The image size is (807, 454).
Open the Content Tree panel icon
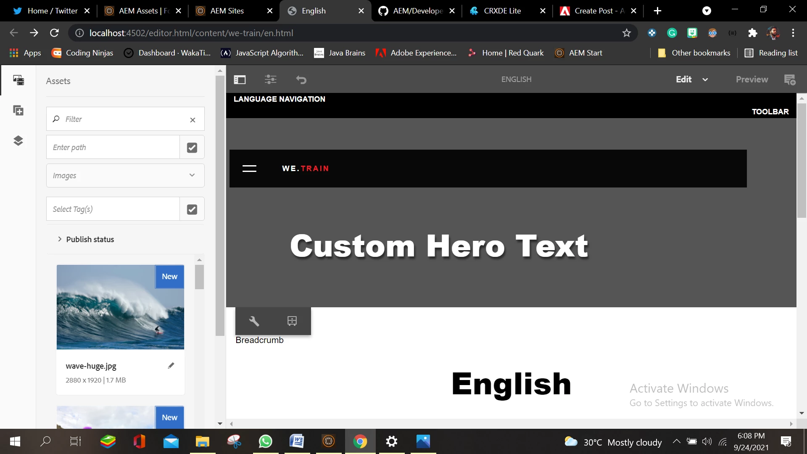[x=18, y=140]
